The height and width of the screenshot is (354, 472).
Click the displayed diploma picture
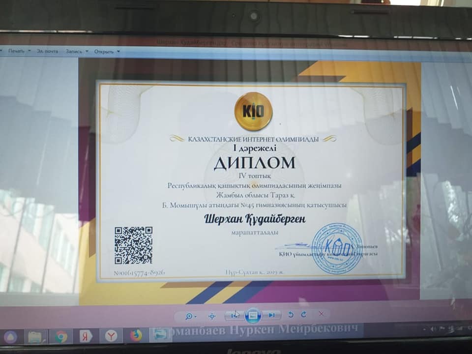tap(250, 181)
